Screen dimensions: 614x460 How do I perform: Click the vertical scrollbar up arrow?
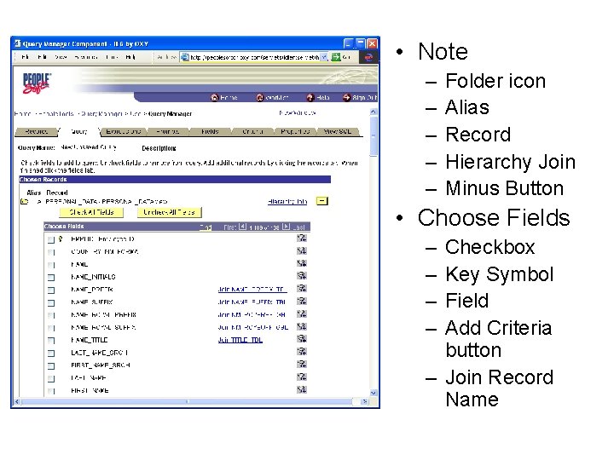[x=374, y=112]
